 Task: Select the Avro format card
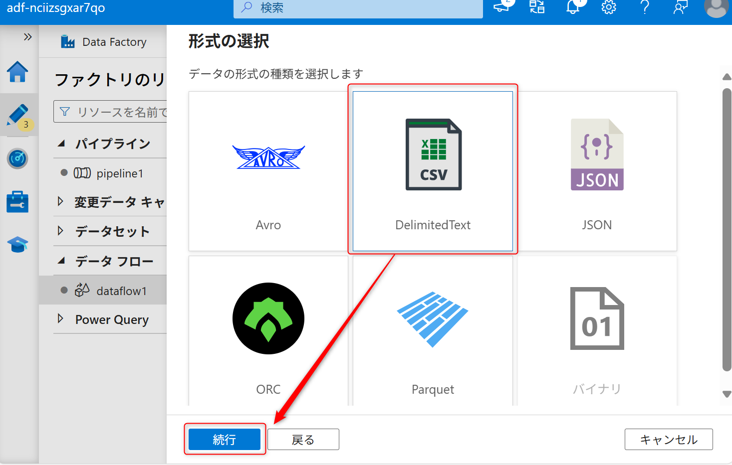268,170
